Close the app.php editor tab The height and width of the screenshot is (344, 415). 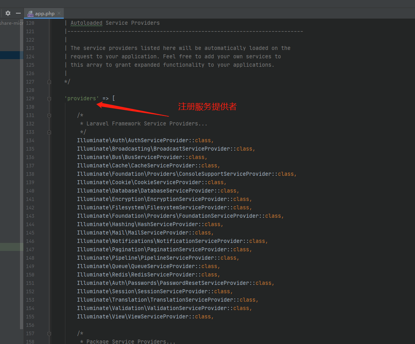pyautogui.click(x=59, y=13)
